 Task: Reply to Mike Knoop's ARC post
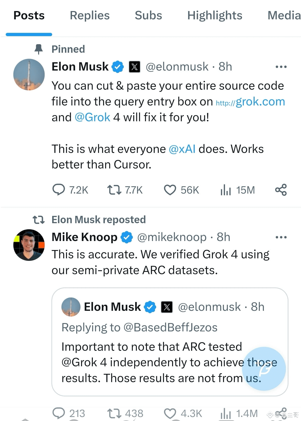(x=58, y=413)
